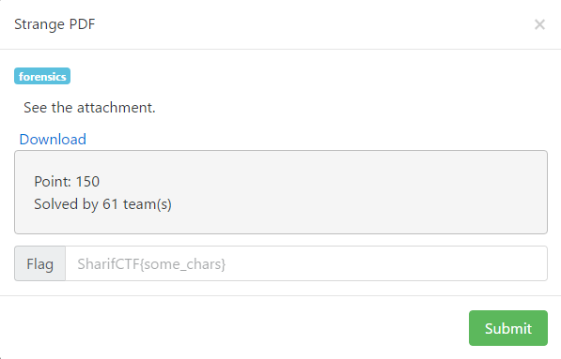Click the forensics category tag
Screen dimensions: 561x359
click(x=42, y=76)
